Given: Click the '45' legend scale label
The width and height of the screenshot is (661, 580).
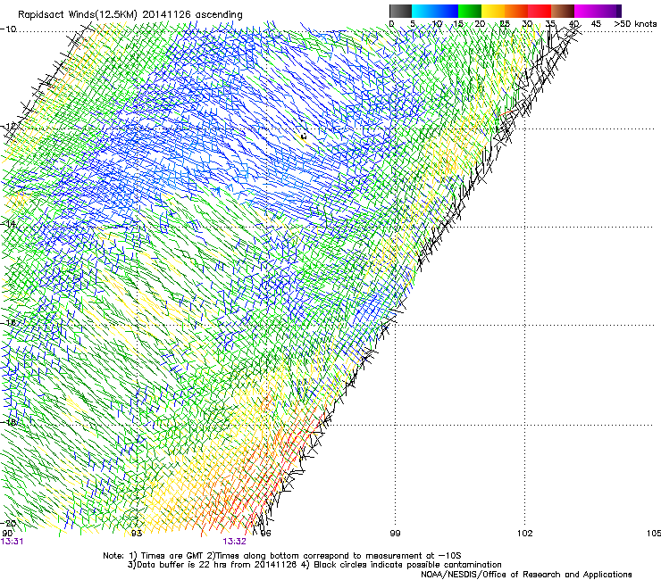Looking at the screenshot, I should pyautogui.click(x=596, y=24).
